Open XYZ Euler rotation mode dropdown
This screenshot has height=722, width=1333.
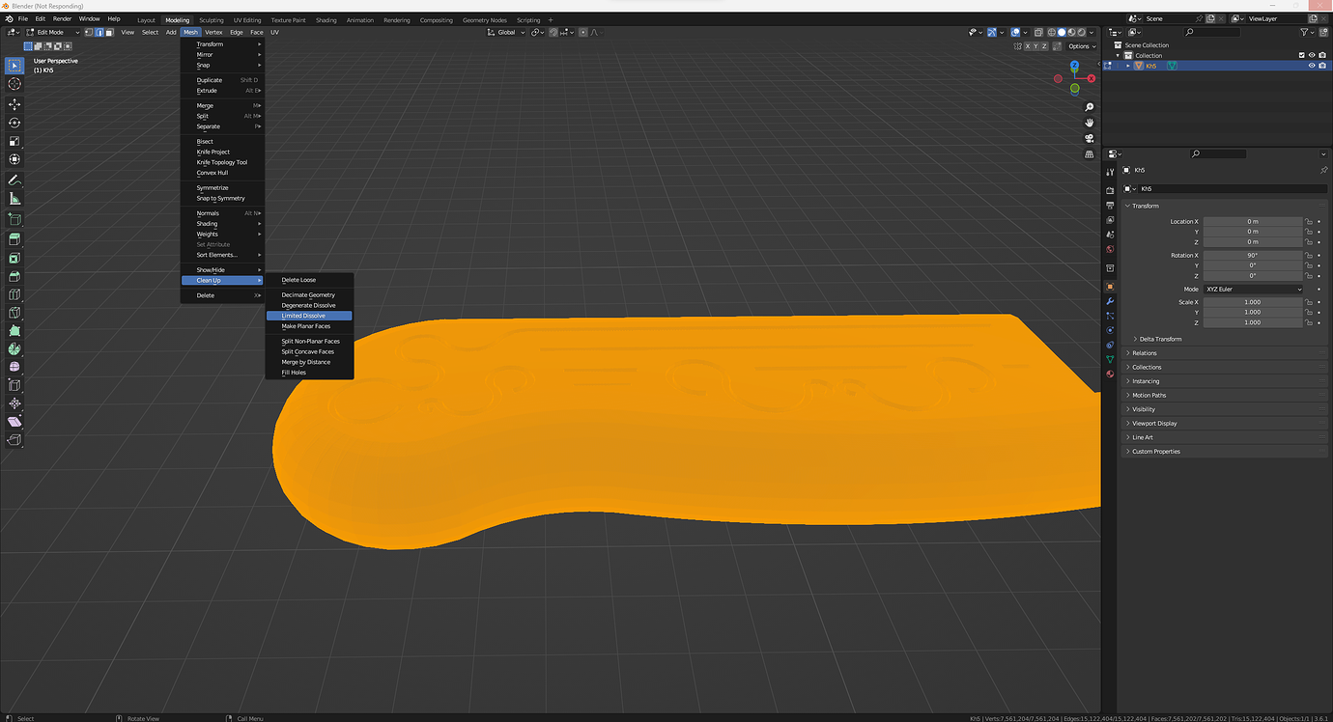pos(1253,290)
